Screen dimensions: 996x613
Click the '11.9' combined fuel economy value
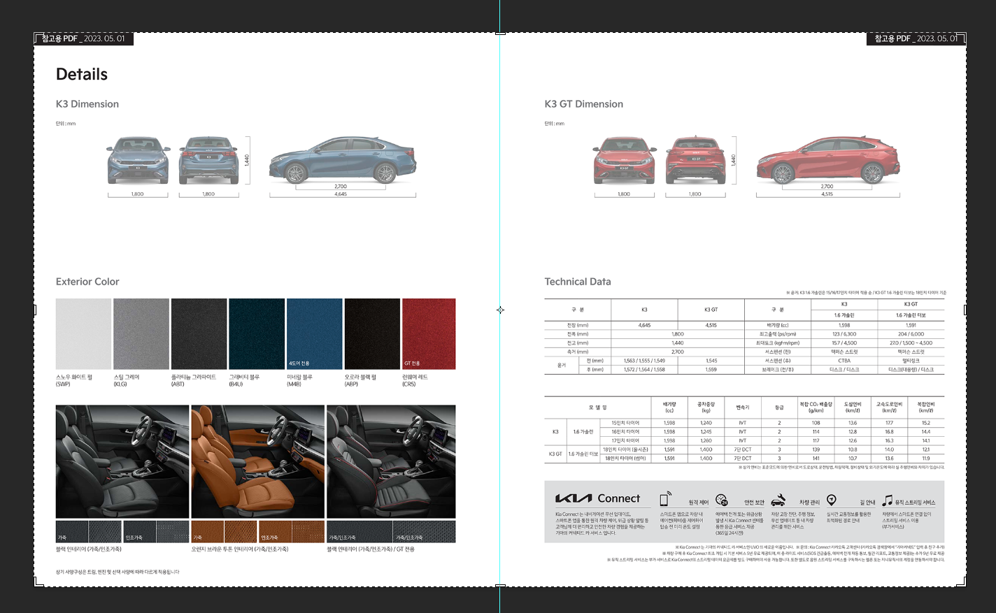(926, 459)
